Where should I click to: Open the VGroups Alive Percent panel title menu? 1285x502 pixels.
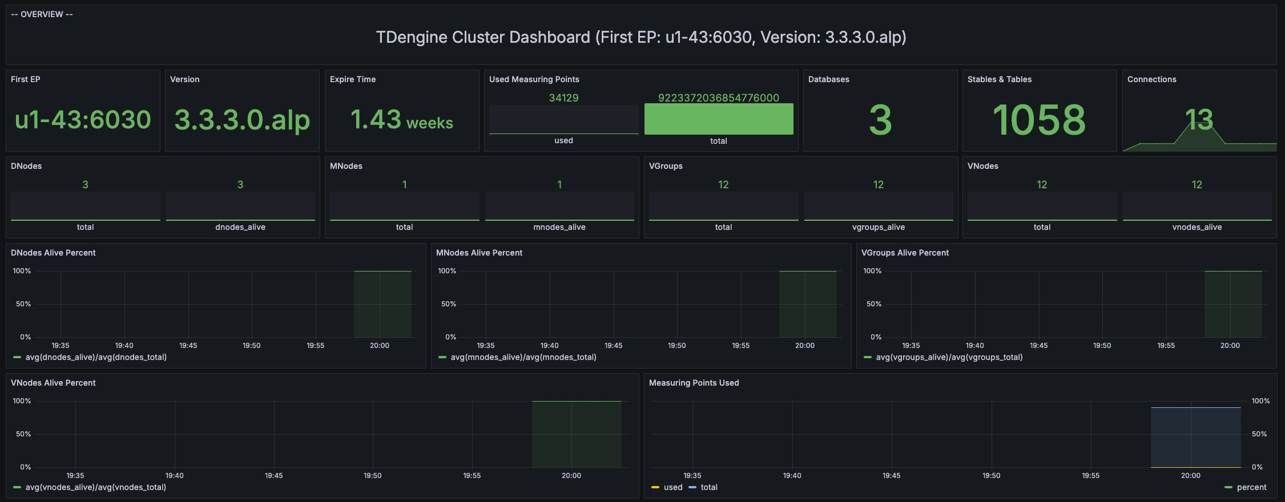(x=905, y=253)
